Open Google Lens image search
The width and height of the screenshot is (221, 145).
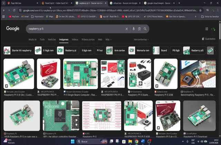click(139, 29)
